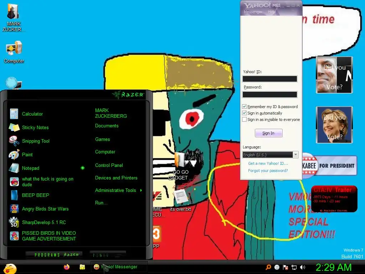
Task: Open the Action Center flag tray icon
Action: (286, 267)
